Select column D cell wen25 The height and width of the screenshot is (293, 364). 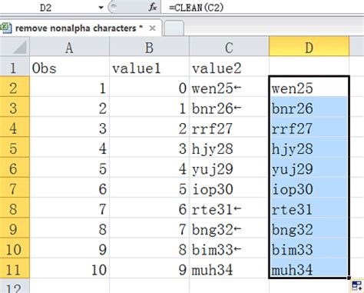pos(309,87)
